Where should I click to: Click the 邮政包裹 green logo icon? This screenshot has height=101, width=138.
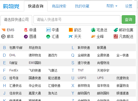click(x=116, y=30)
